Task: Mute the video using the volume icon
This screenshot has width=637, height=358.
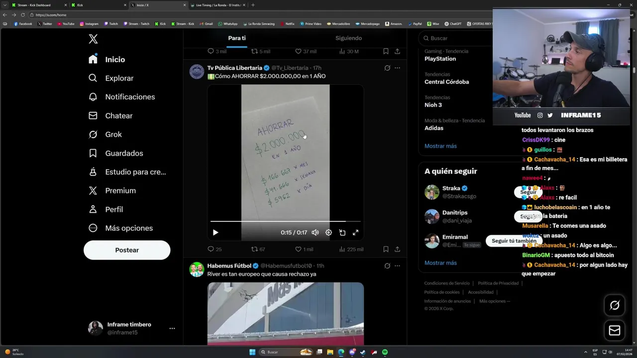Action: 315,232
